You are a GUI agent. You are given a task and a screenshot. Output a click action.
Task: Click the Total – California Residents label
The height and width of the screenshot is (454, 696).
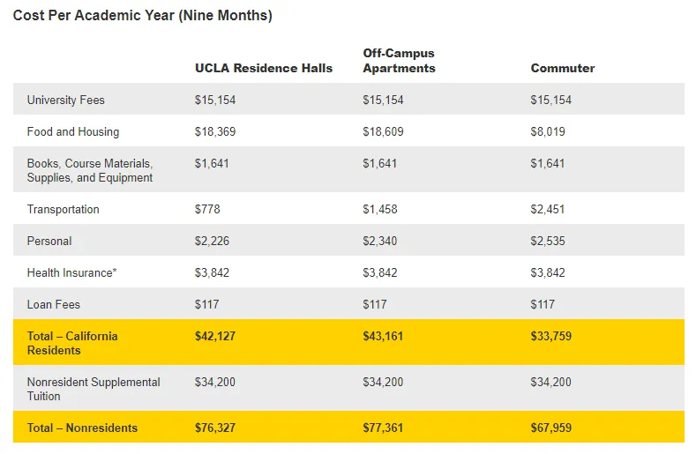(71, 343)
